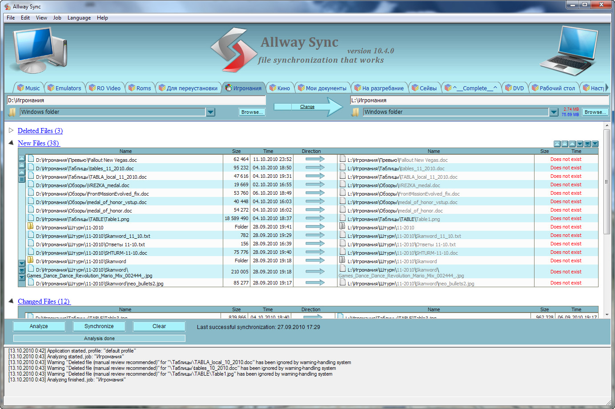Open the Job menu
The width and height of the screenshot is (615, 409).
pyautogui.click(x=57, y=18)
